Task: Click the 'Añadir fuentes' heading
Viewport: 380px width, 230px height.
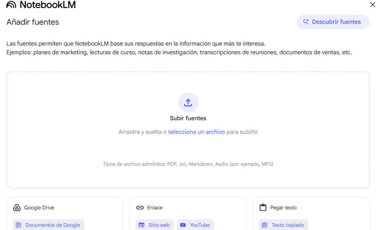Action: coord(33,22)
